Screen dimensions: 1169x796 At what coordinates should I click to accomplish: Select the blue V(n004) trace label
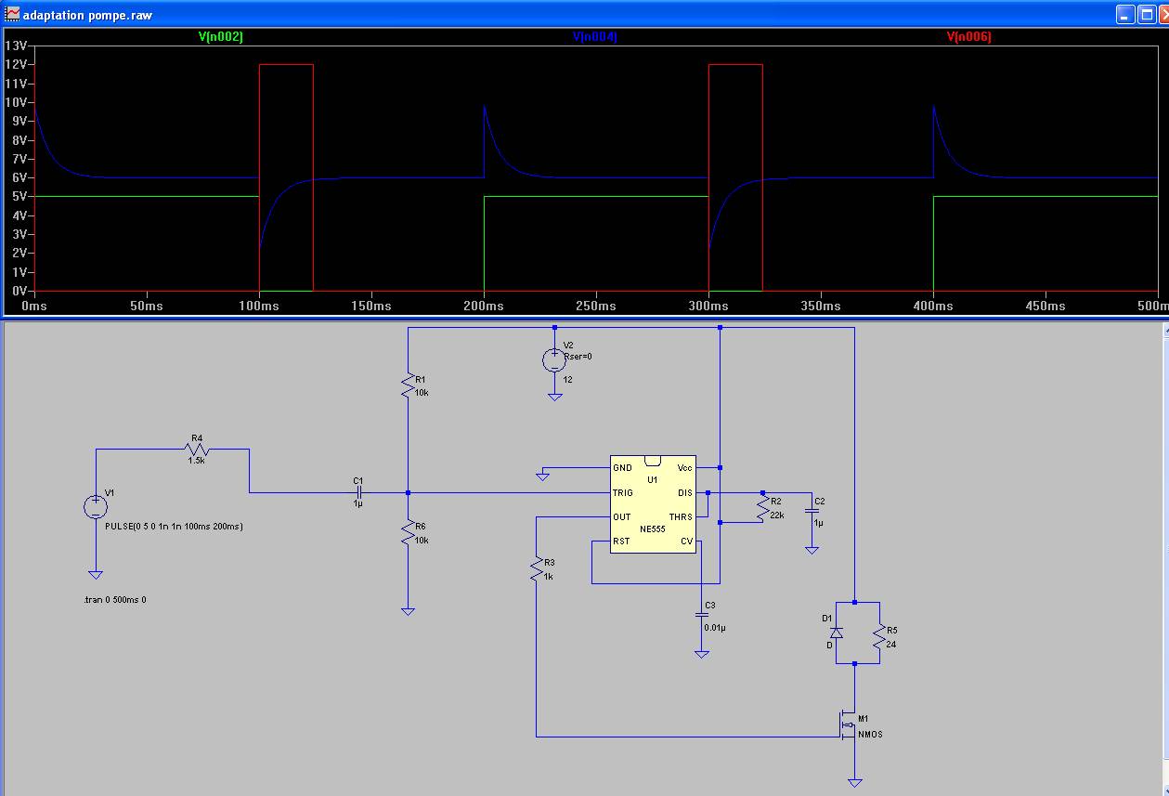(x=595, y=37)
